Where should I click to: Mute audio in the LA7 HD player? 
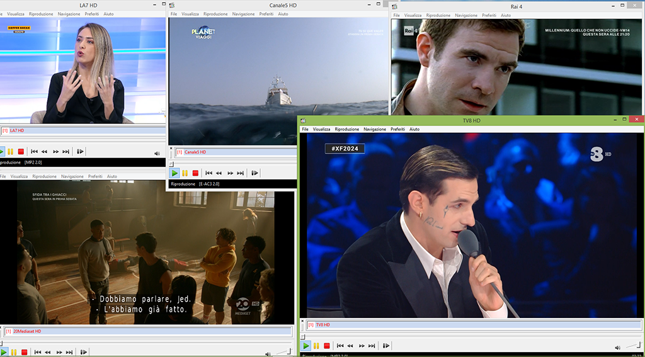tap(157, 154)
